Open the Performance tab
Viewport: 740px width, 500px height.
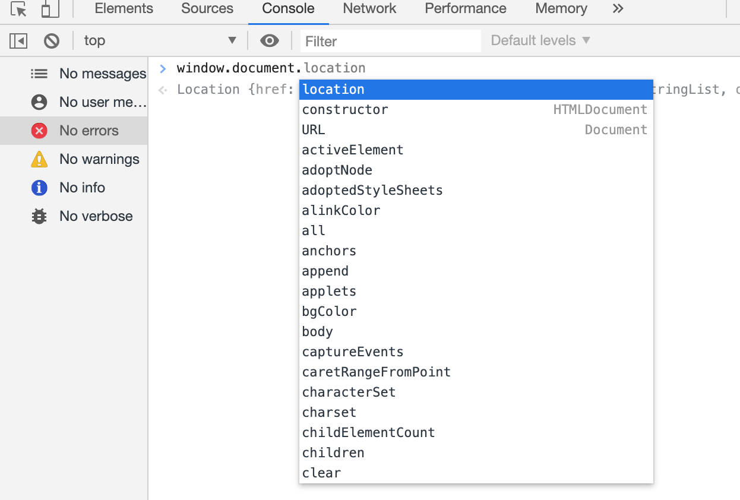point(466,9)
